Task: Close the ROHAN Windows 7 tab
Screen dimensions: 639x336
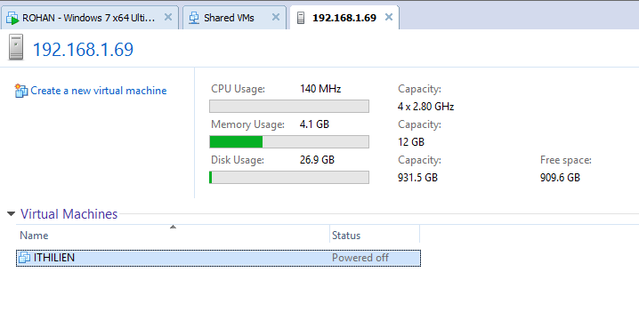Action: [168, 17]
